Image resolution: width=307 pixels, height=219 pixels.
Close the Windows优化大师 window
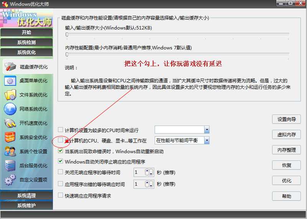click(x=300, y=3)
